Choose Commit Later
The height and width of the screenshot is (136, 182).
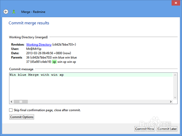(167, 129)
